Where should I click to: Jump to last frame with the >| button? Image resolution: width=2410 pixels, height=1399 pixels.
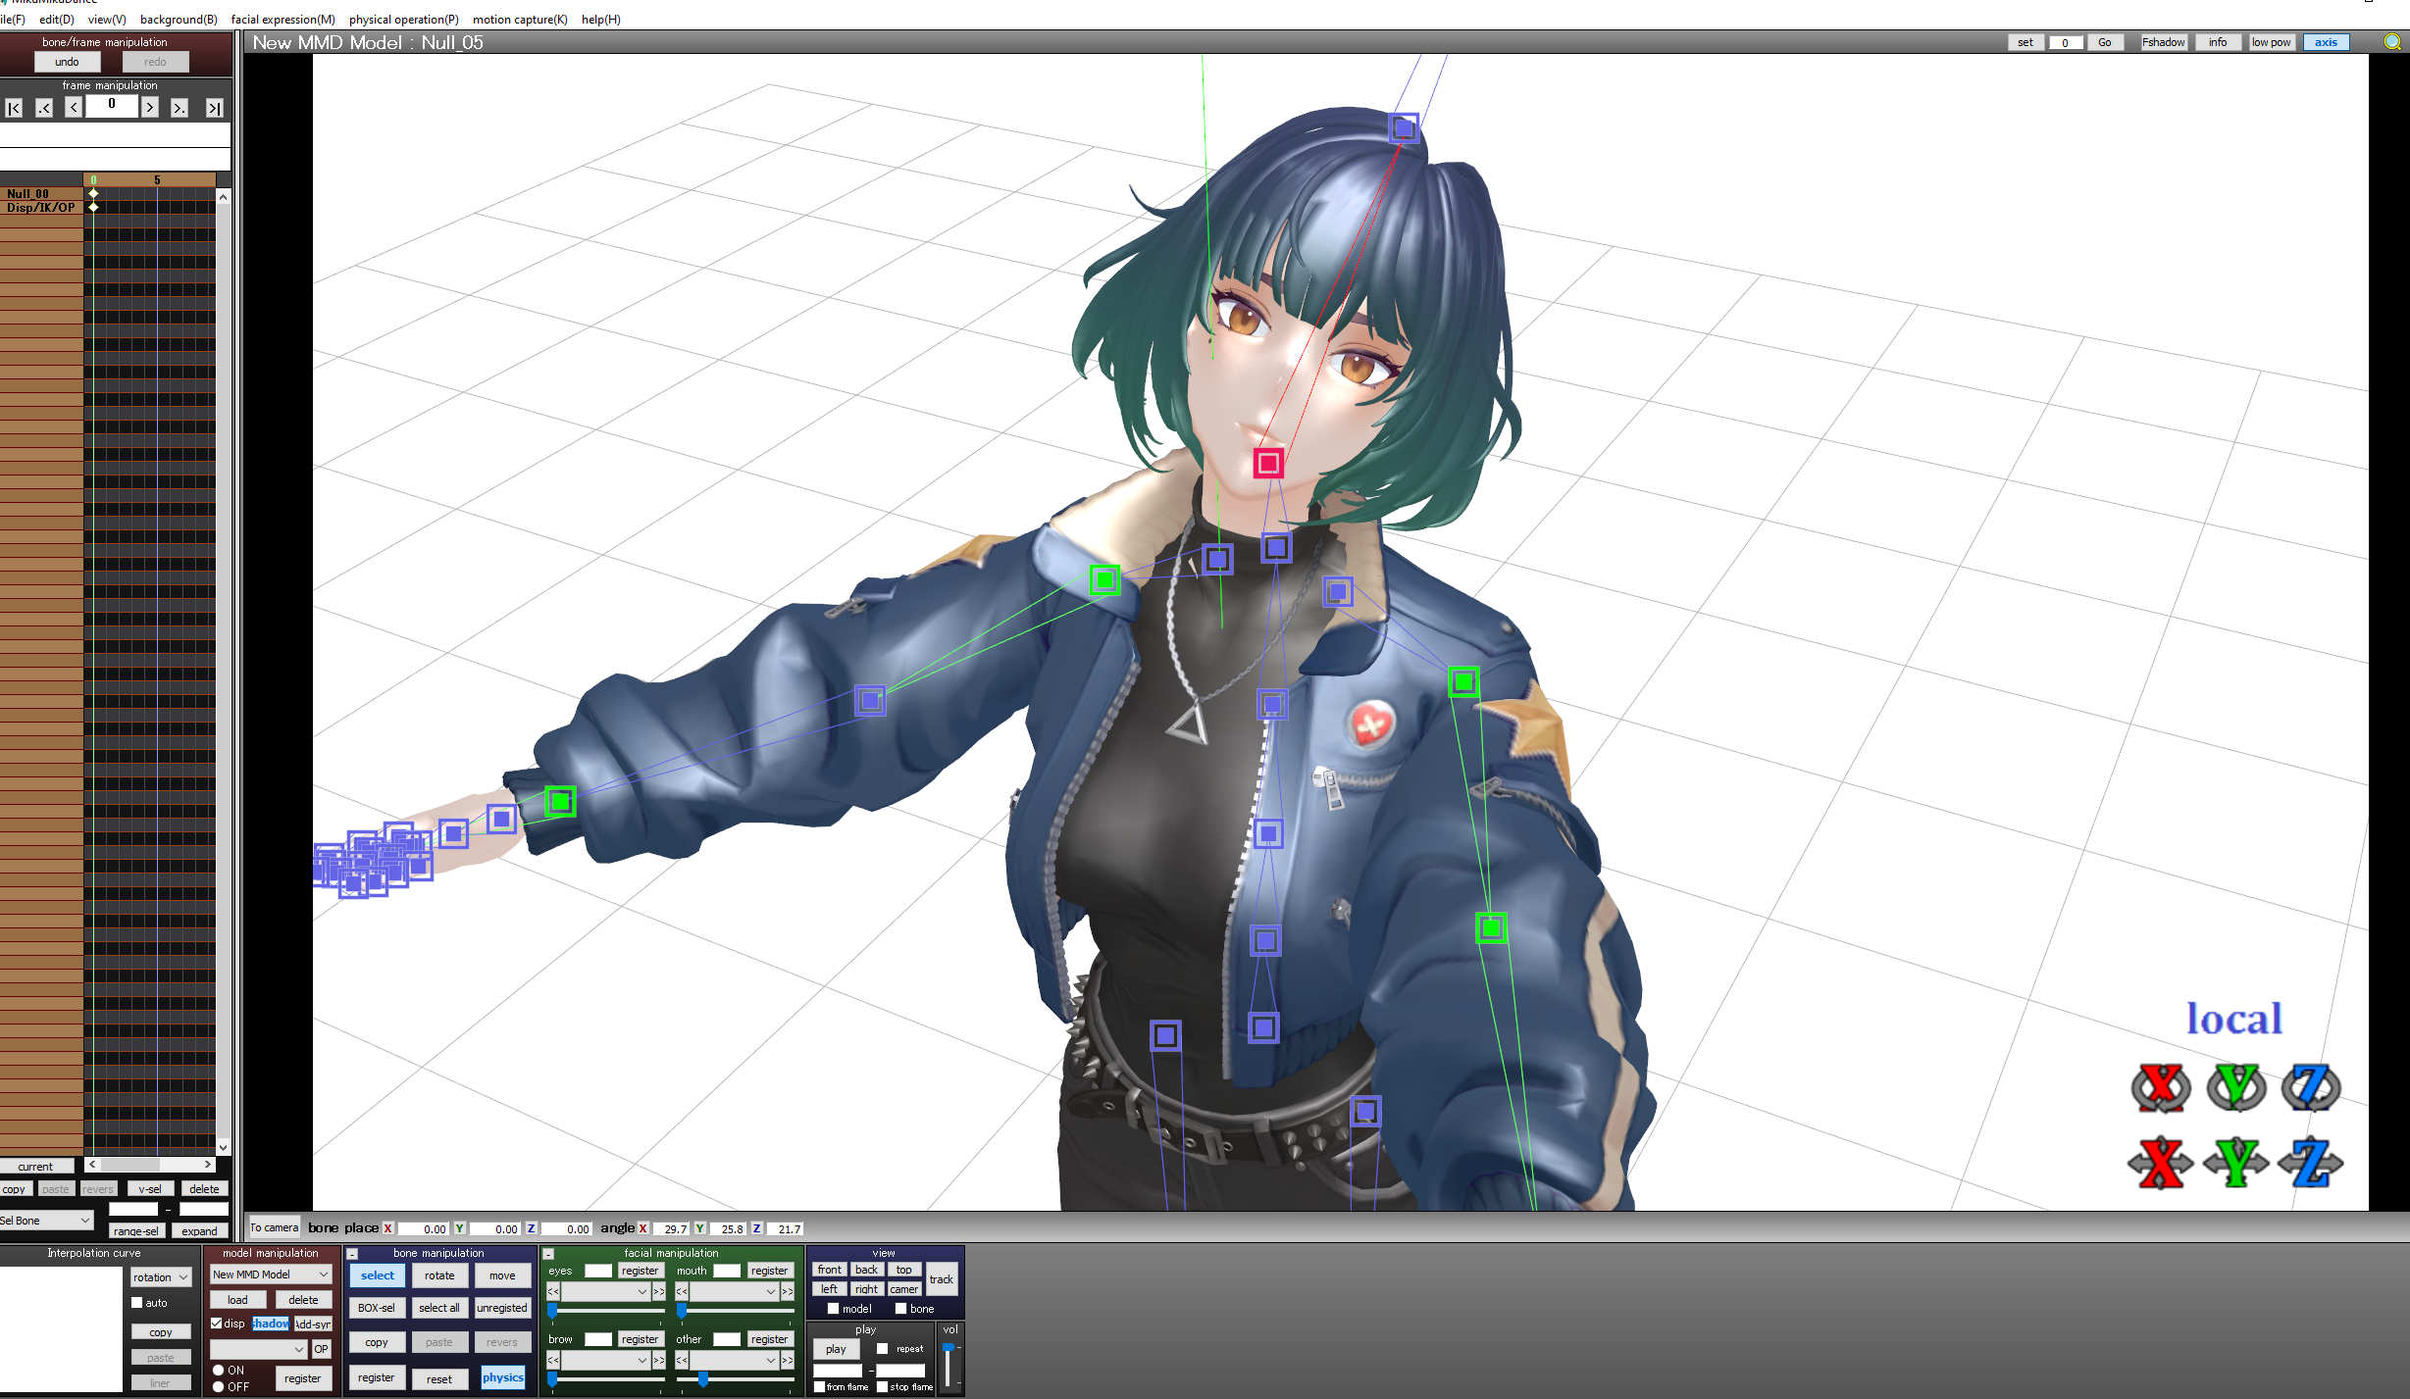click(x=214, y=108)
